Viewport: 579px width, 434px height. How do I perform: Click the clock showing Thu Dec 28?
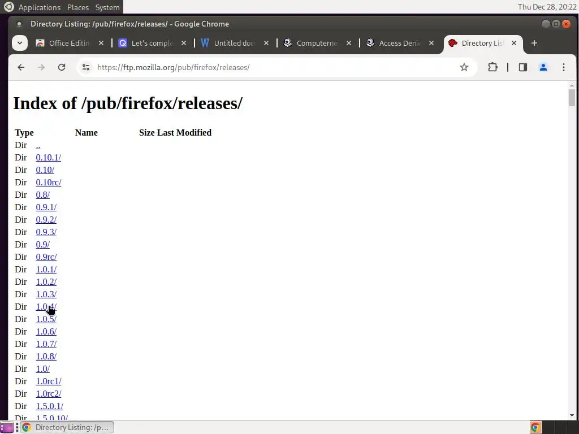[547, 7]
